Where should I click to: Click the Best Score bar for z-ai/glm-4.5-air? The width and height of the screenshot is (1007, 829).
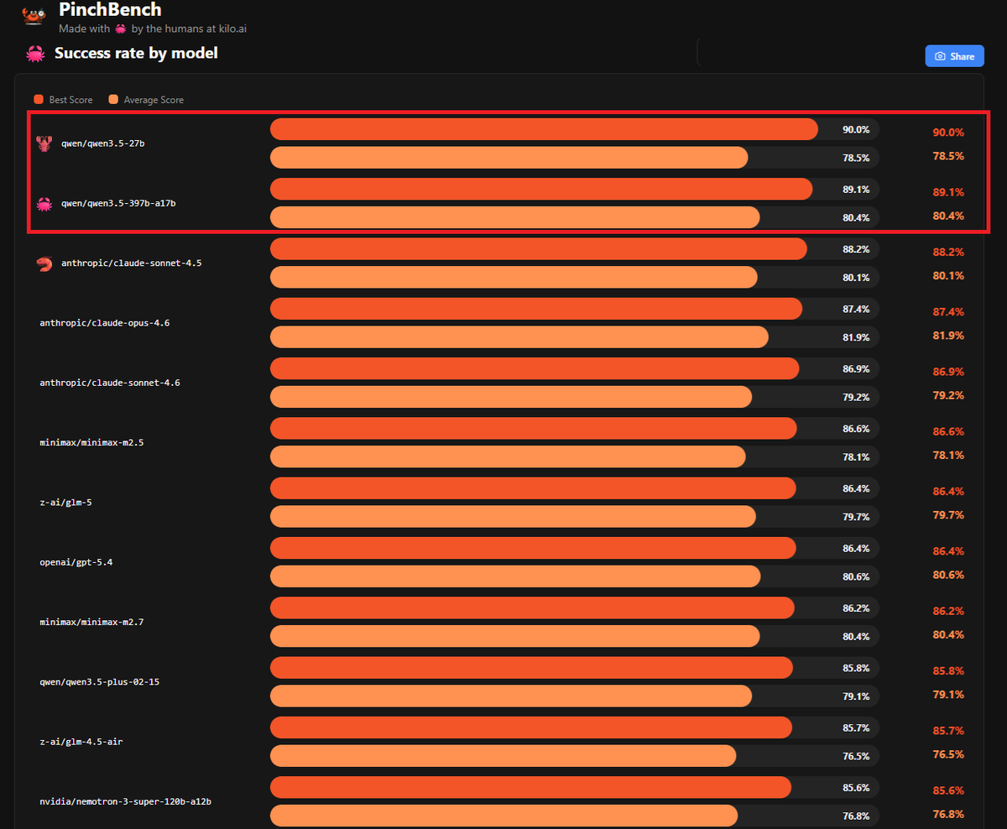[531, 727]
